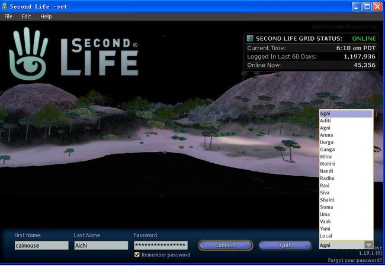The width and height of the screenshot is (385, 266).
Task: Click the 1.19.1 (0) version number text
Action: tap(371, 253)
